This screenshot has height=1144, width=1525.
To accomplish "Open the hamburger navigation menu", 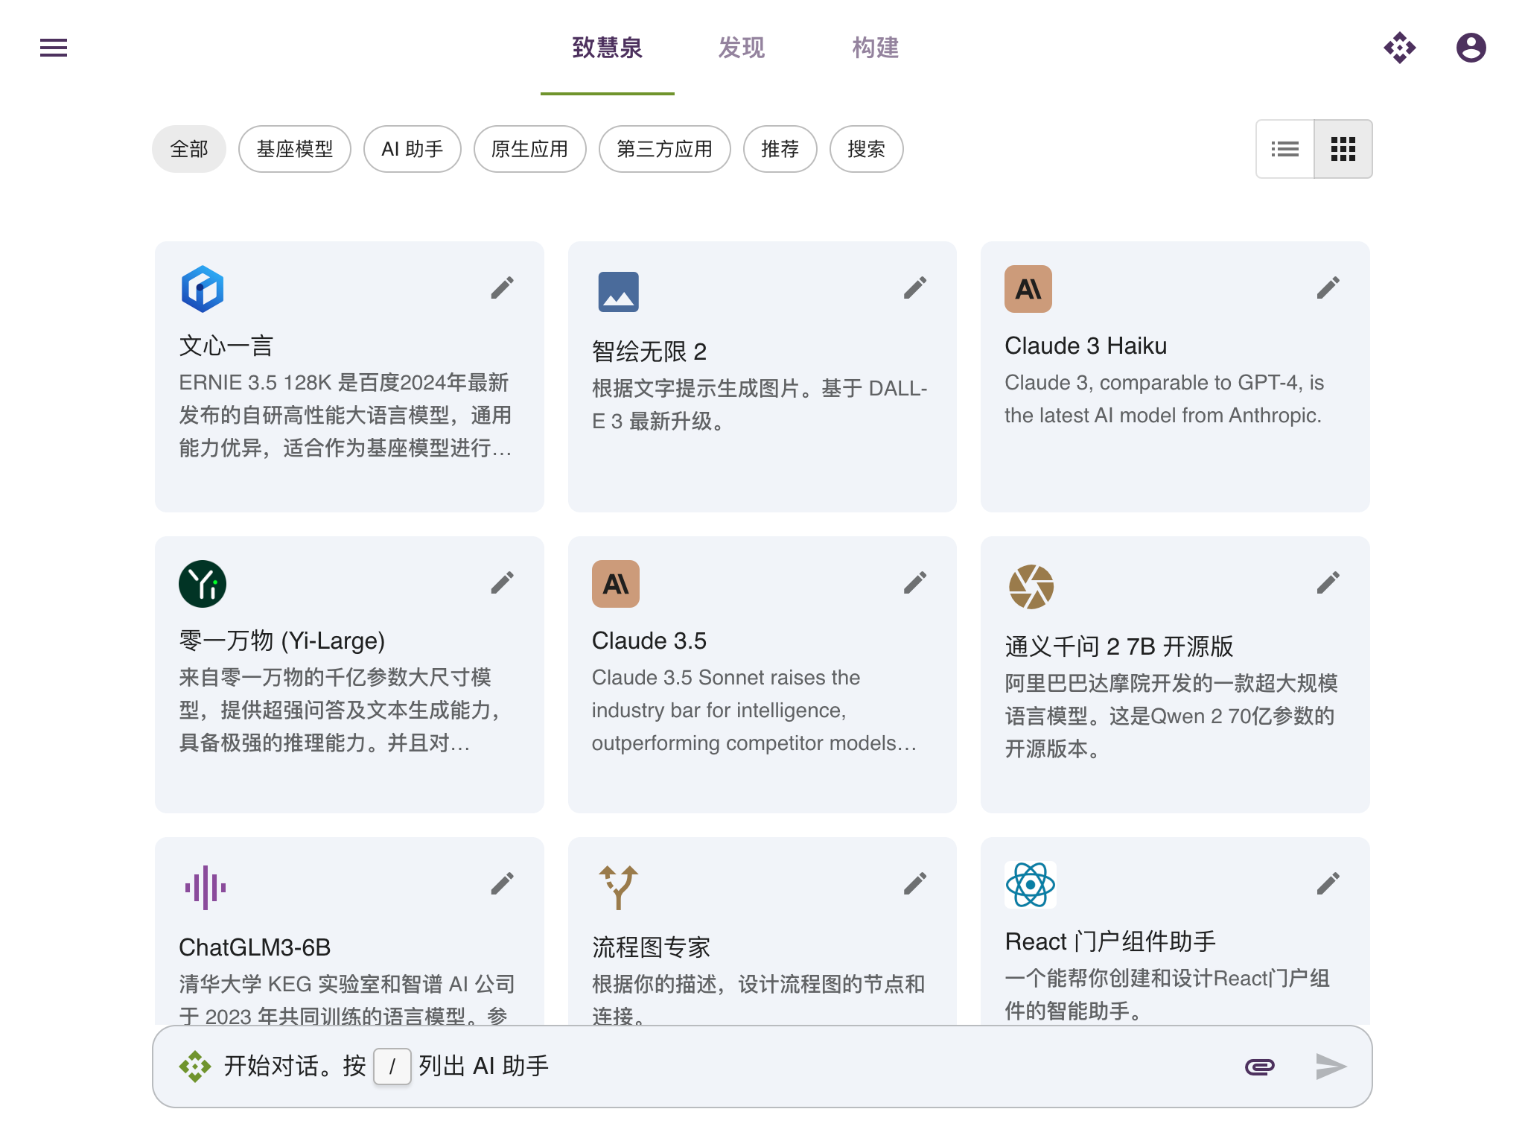I will pos(54,48).
